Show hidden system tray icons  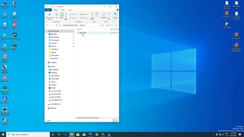213,134
